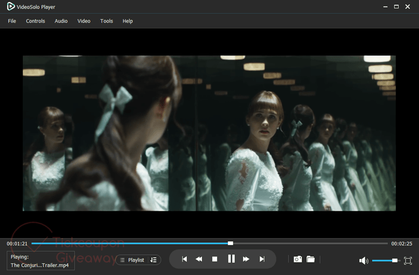Screen dimensions: 419x275
Task: Open the Controls menu
Action: click(x=35, y=21)
